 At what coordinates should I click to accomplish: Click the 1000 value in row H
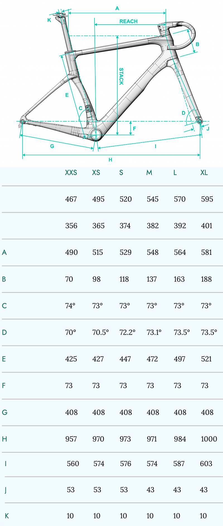(x=209, y=439)
